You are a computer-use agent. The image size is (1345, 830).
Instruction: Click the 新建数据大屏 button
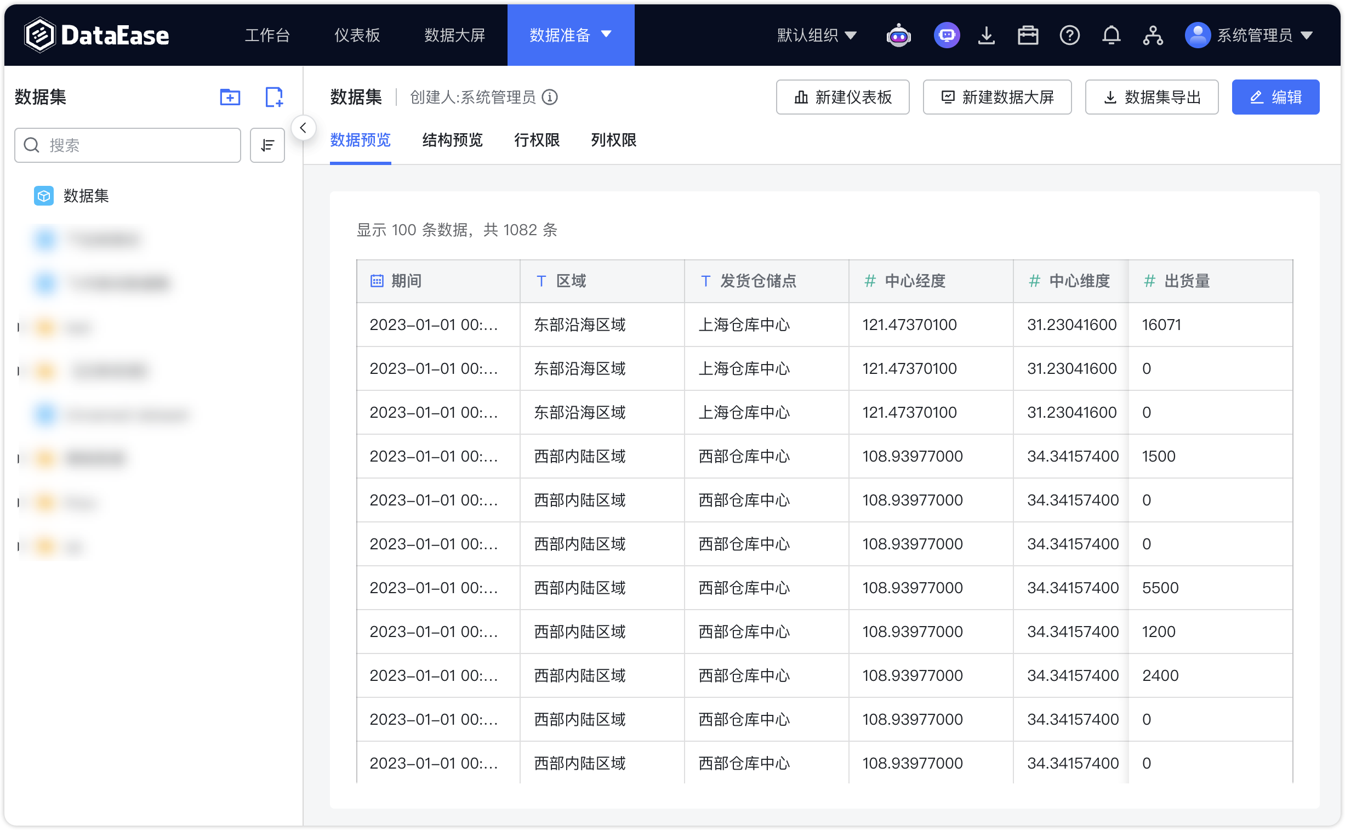pos(997,97)
